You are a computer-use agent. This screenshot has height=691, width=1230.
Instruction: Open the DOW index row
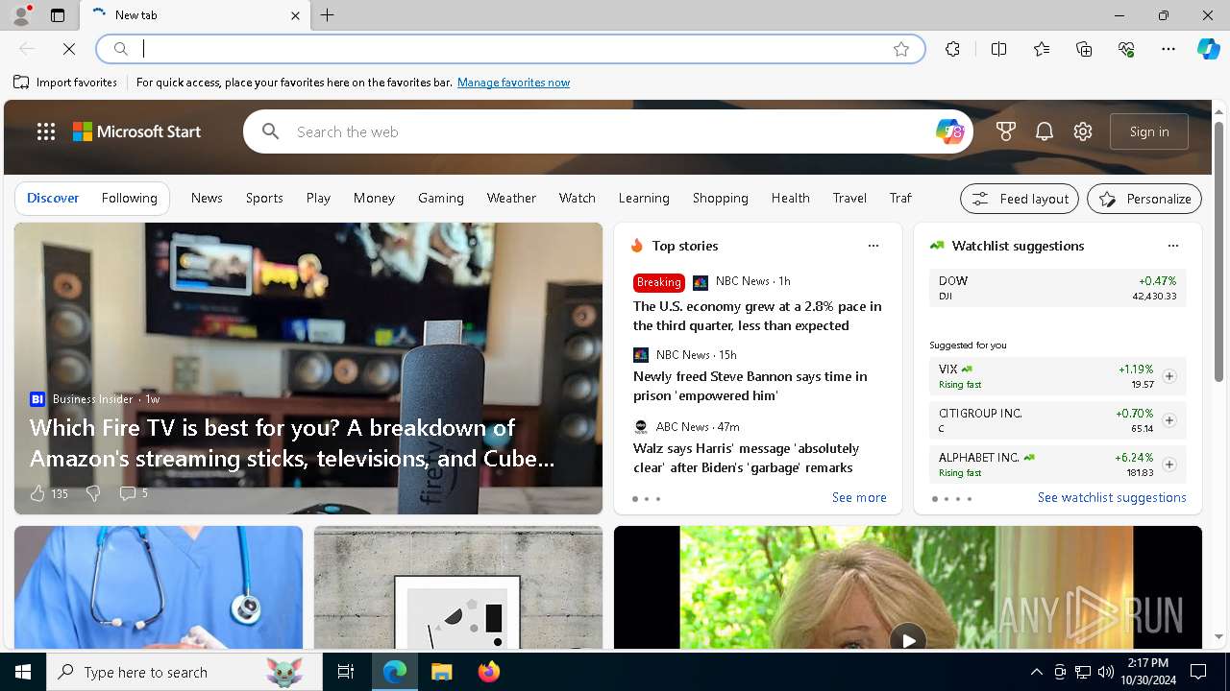click(x=1057, y=287)
